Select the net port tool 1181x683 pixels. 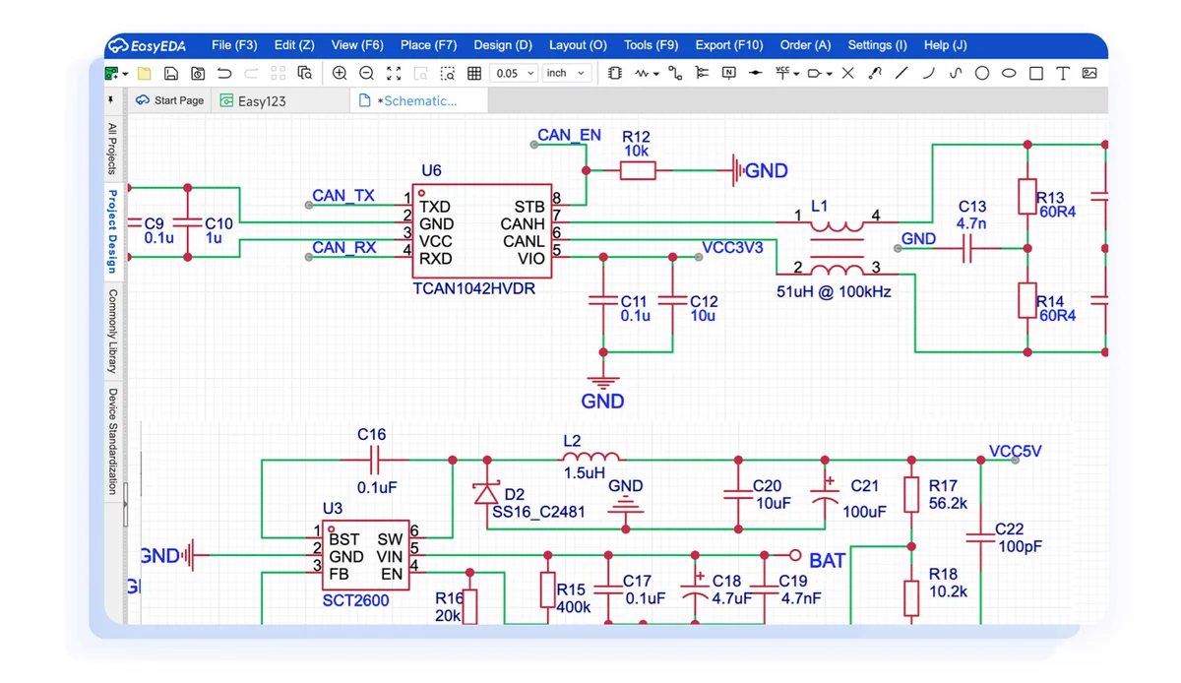[815, 73]
